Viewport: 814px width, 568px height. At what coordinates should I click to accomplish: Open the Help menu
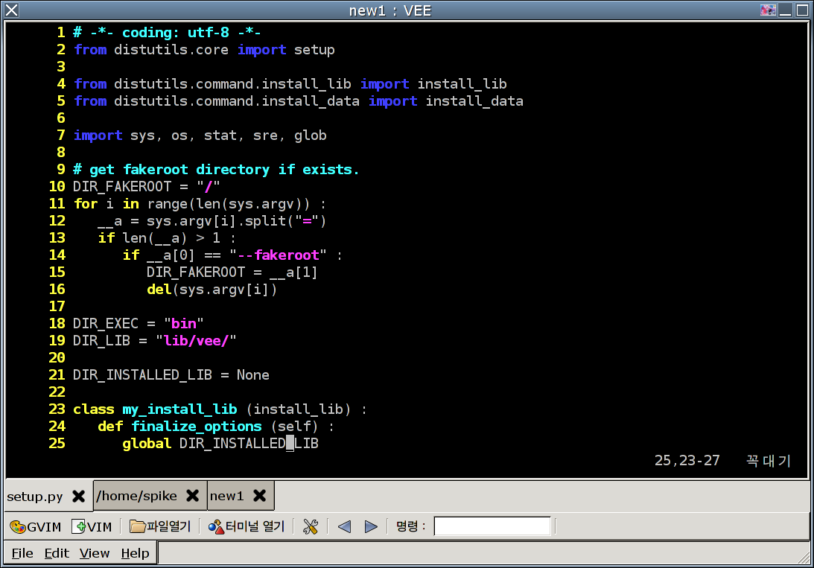[135, 553]
